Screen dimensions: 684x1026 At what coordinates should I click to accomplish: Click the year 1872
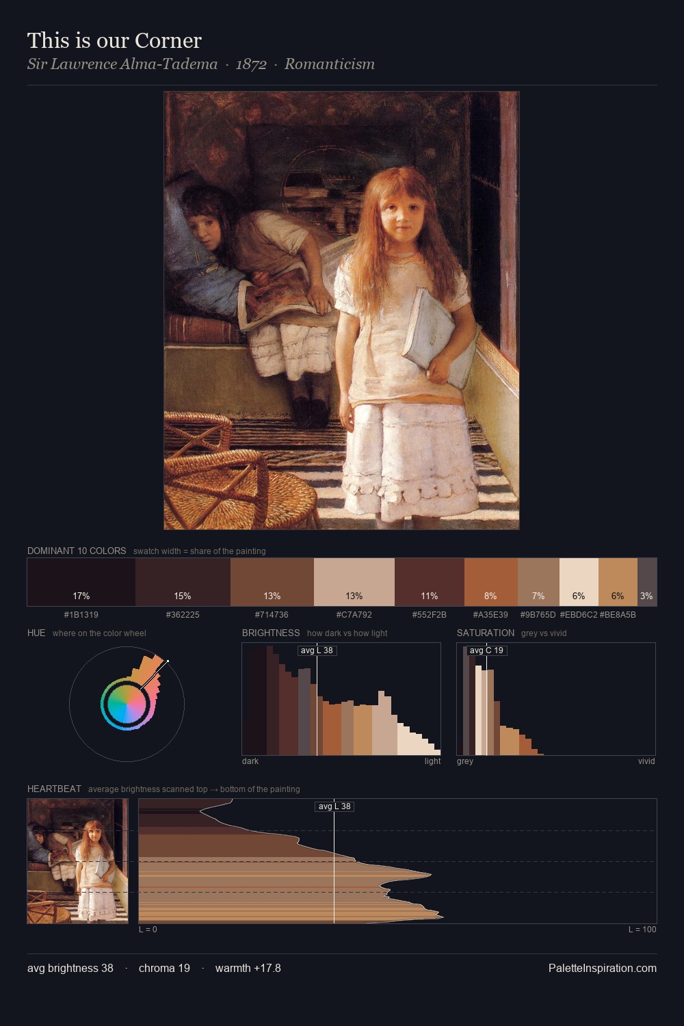pos(251,64)
